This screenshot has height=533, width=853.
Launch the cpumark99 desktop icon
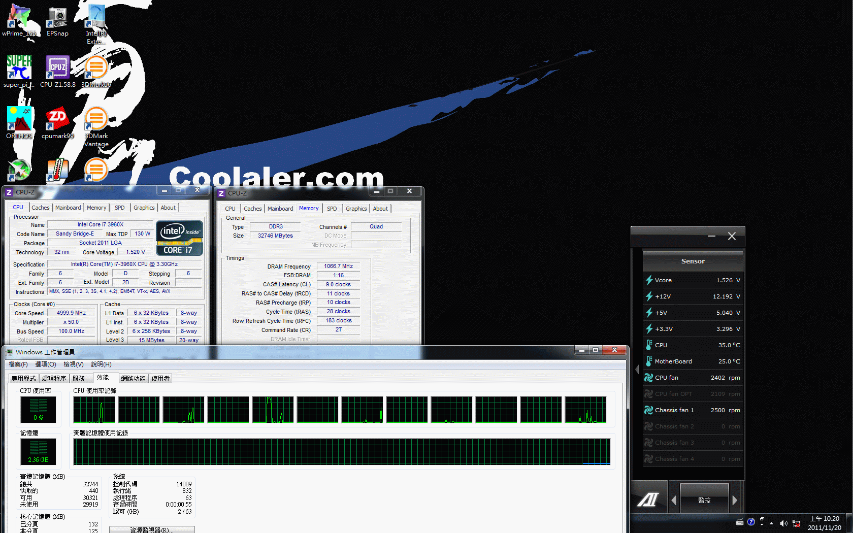[57, 122]
